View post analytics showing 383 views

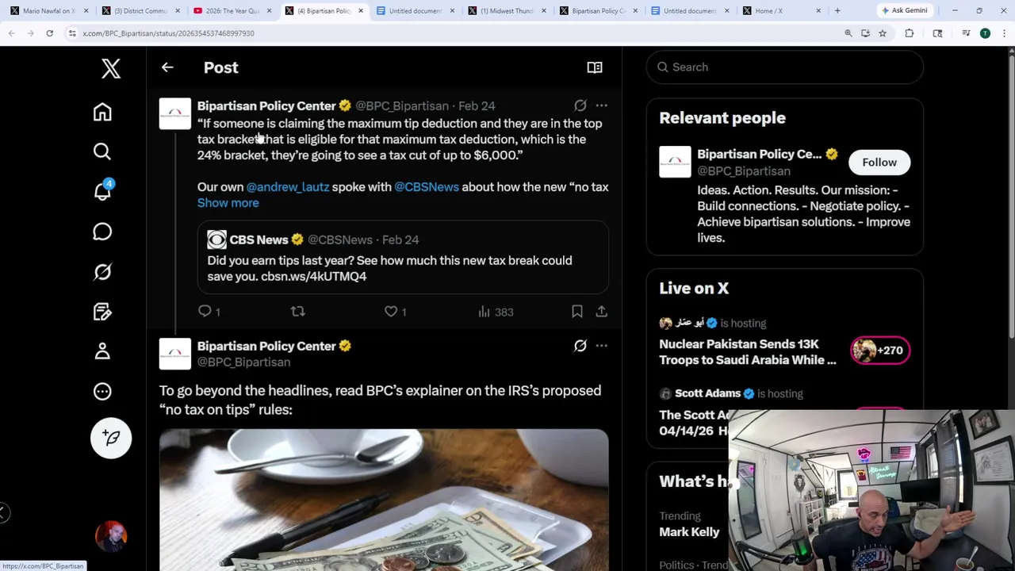[x=496, y=312]
